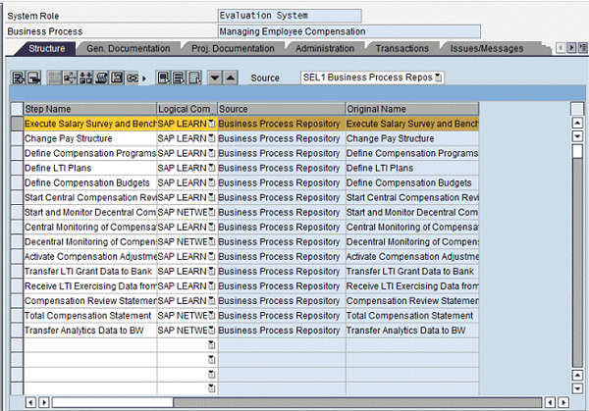Click the chain link icon in the toolbar
Viewport: 589px width, 411px height.
click(x=133, y=77)
